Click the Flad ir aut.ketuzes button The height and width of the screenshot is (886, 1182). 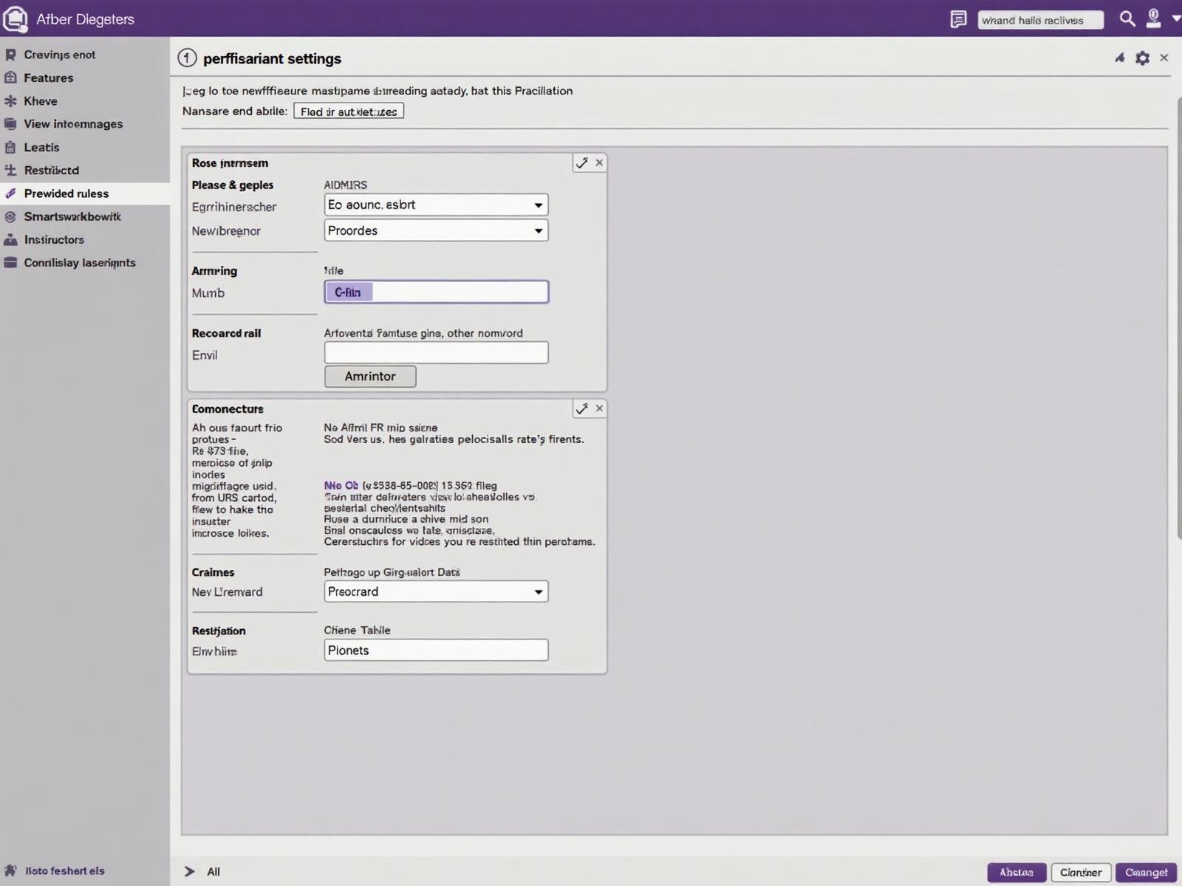click(x=349, y=111)
